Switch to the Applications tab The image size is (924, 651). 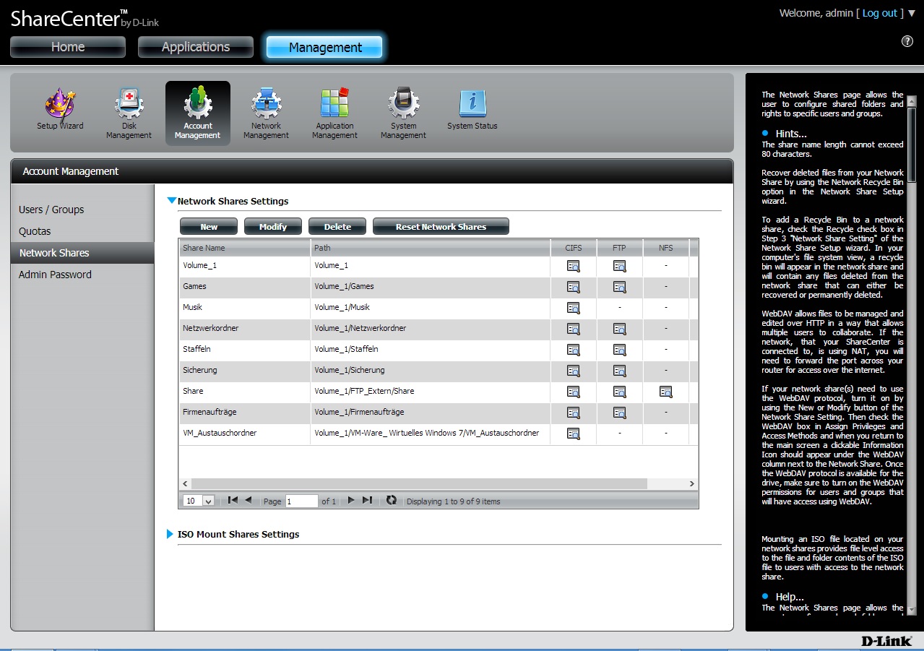click(196, 47)
